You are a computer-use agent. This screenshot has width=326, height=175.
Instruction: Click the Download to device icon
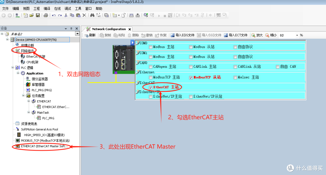click(x=138, y=15)
